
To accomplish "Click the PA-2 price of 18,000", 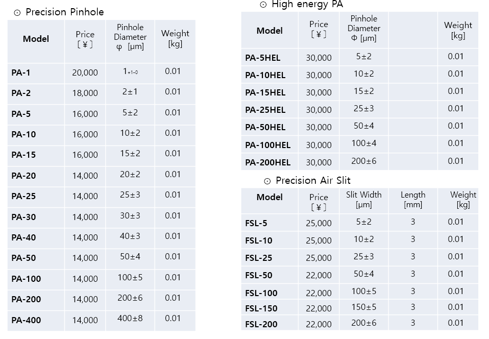I will (85, 93).
